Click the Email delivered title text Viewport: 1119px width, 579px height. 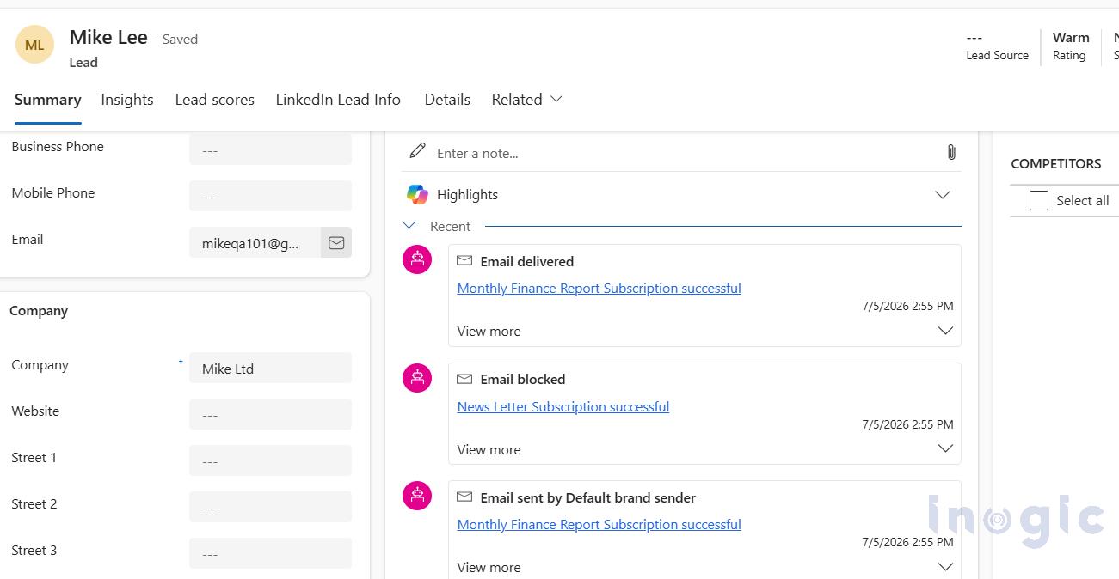526,261
